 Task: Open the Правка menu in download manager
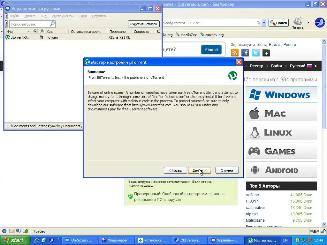click(29, 16)
